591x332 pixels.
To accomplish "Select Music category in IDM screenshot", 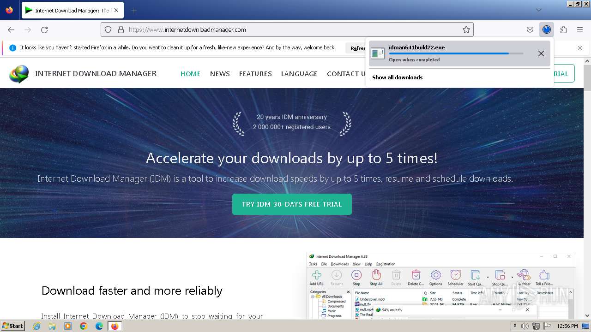I will [332, 311].
